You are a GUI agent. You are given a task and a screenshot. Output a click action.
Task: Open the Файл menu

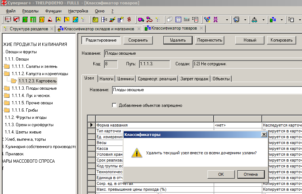(11, 11)
